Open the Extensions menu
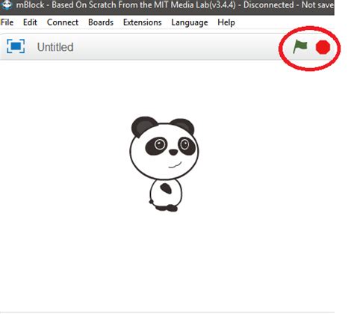The width and height of the screenshot is (354, 314). [142, 22]
